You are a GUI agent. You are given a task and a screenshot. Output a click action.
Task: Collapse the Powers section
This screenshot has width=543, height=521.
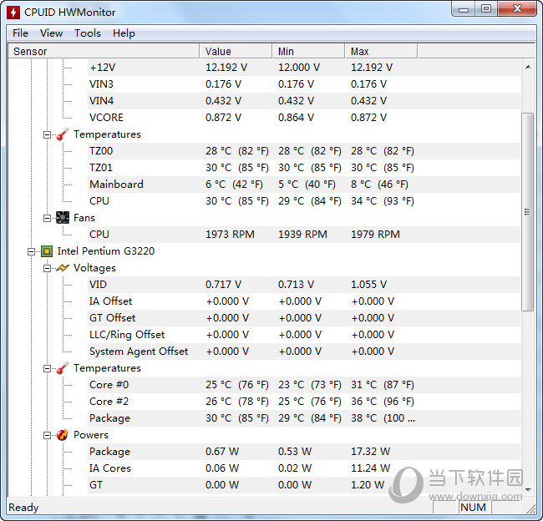(x=47, y=435)
